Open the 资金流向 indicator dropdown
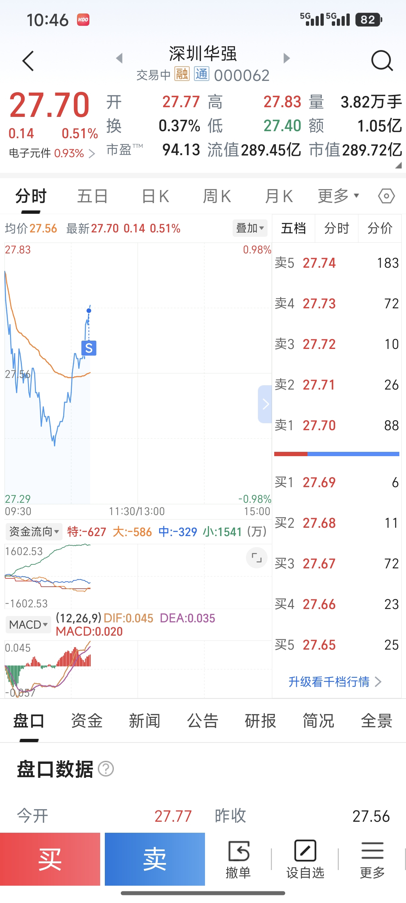The height and width of the screenshot is (903, 406). (x=34, y=531)
